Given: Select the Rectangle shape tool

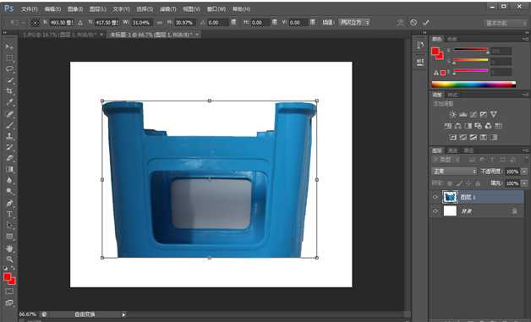Looking at the screenshot, I should 9,237.
